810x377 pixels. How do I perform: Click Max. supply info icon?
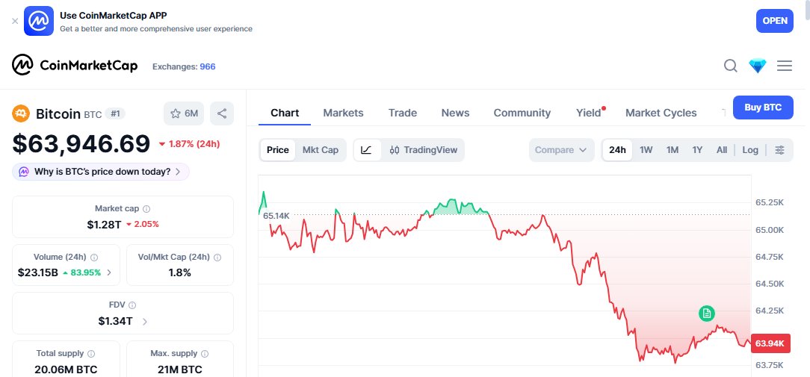coord(205,354)
